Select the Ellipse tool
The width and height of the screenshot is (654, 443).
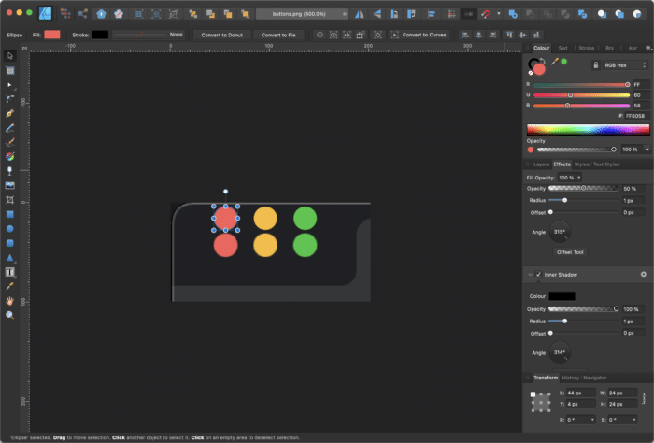coord(10,229)
